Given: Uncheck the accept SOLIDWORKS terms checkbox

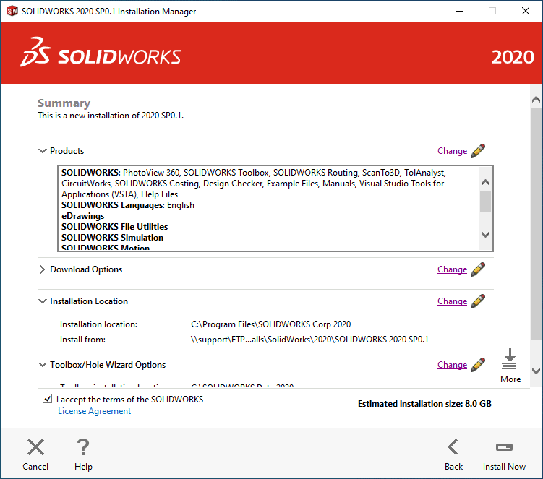Looking at the screenshot, I should tap(48, 399).
